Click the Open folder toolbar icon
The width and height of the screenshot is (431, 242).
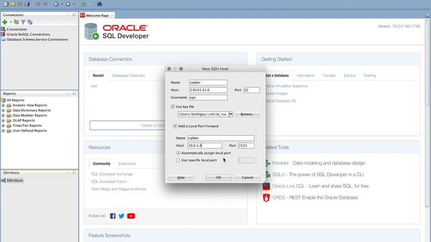click(x=13, y=4)
